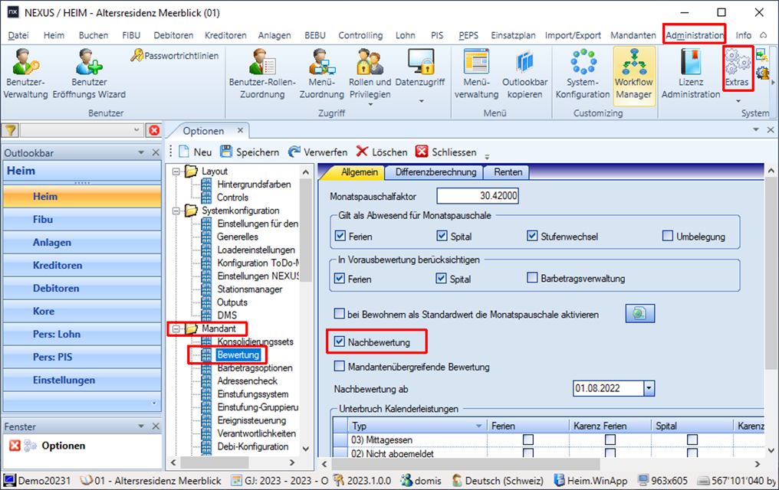
Task: Open System-Konfiguration
Action: [x=583, y=73]
